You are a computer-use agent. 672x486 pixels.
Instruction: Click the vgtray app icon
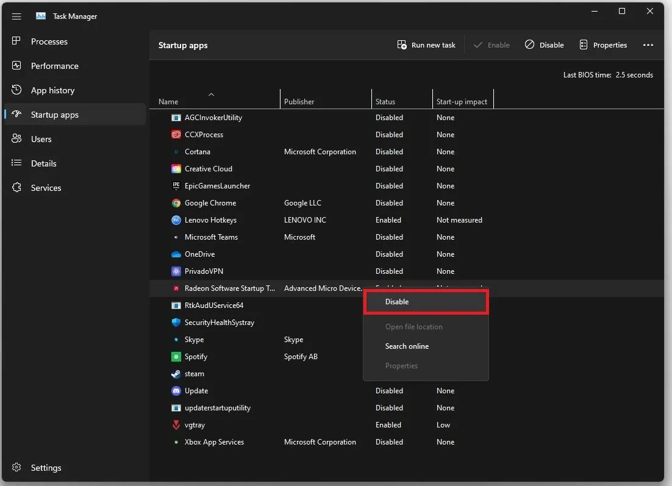click(x=176, y=424)
